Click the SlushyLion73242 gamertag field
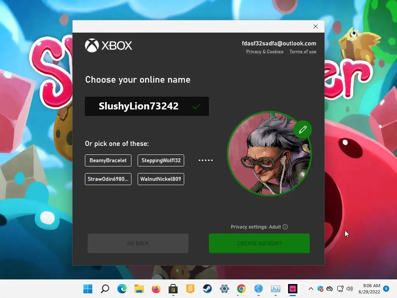This screenshot has width=397, height=298. click(147, 106)
